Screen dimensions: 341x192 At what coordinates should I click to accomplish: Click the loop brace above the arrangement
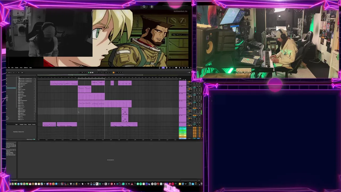pyautogui.click(x=91, y=78)
